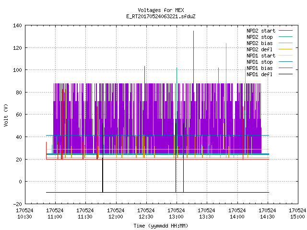Viewport: 307px width, 230px height.
Task: Click the filename E_RT20170524063221.sfduZ subtitle
Action: tap(161, 16)
